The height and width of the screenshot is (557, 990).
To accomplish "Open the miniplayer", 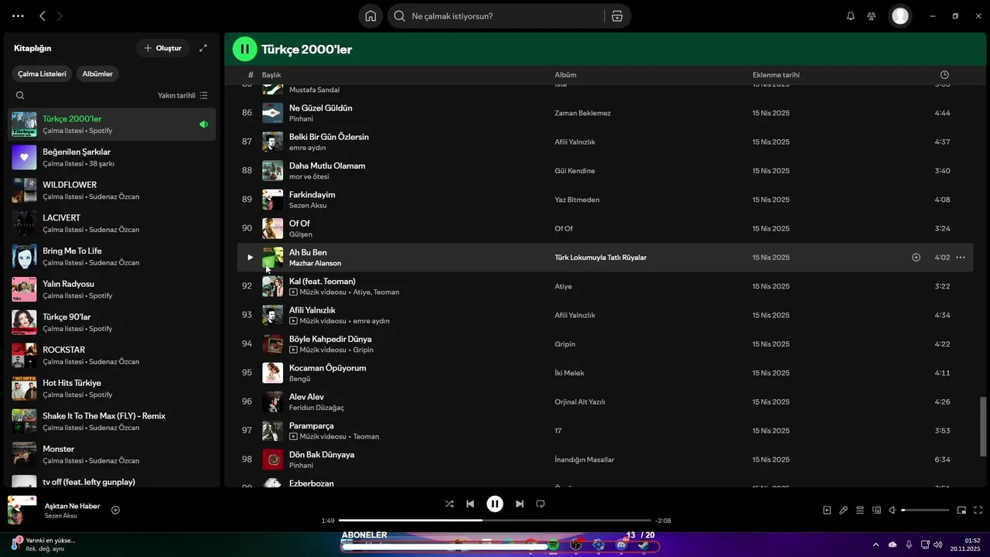I will [x=961, y=510].
